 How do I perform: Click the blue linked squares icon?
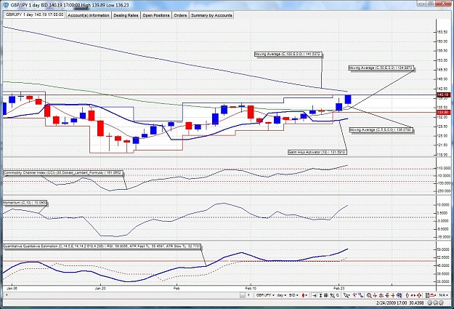(x=361, y=295)
